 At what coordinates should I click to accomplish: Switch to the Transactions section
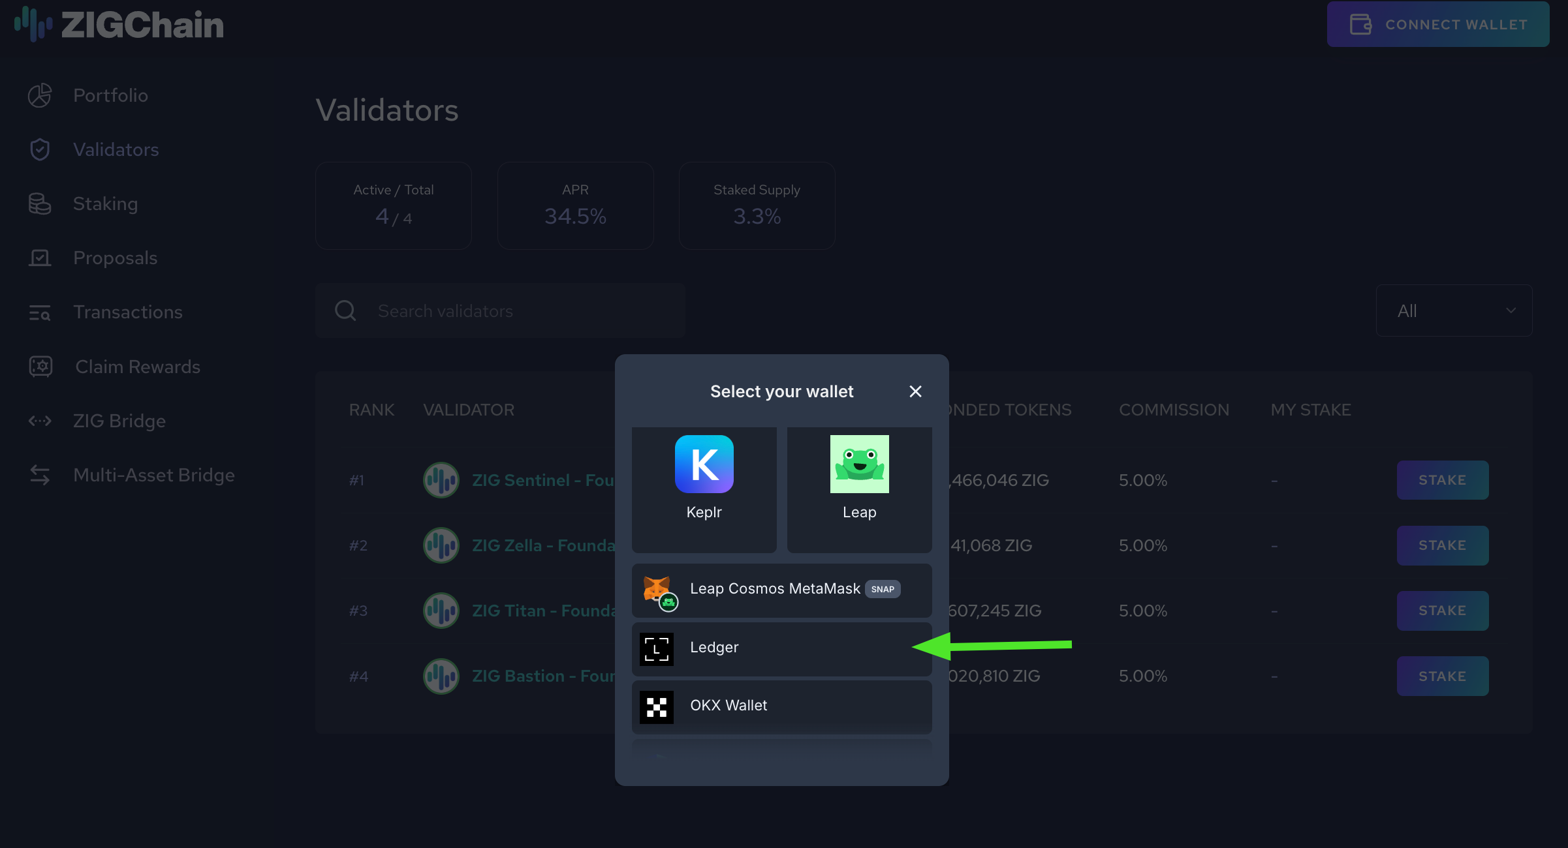pyautogui.click(x=128, y=311)
